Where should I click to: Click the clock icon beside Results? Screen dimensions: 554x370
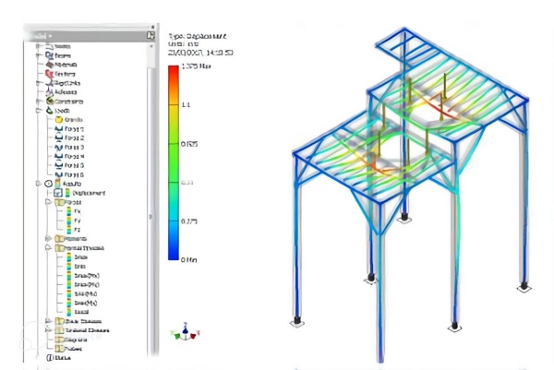tap(48, 184)
